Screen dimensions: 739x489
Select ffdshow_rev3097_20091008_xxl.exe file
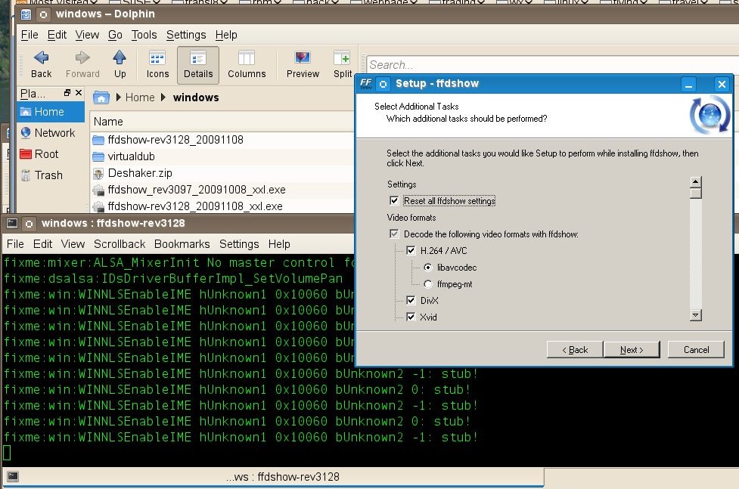point(189,190)
